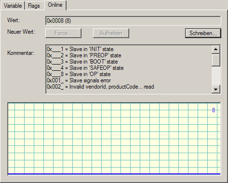Viewport: 228px width, 183px height.
Task: Click the Kommentar: label
Action: tap(21, 53)
